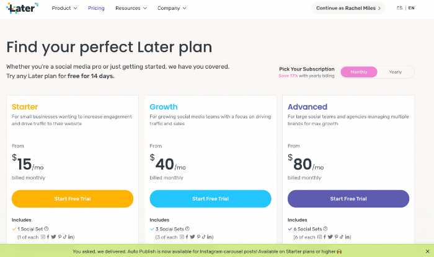Click the LinkedIn icon in Growth plan
434x257 pixels.
coord(210,237)
